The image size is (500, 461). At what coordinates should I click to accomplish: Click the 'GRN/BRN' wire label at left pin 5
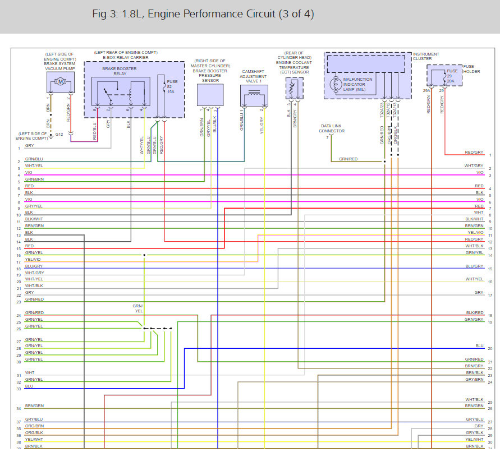pos(34,179)
